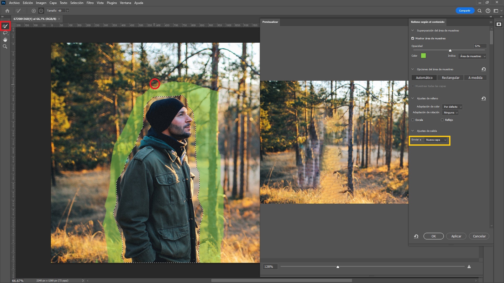This screenshot has height=283, width=504.
Task: Select the Sampling Brush tool
Action: tap(5, 26)
